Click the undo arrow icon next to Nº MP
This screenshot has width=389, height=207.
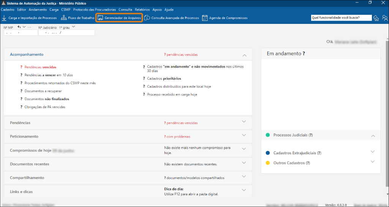click(19, 27)
